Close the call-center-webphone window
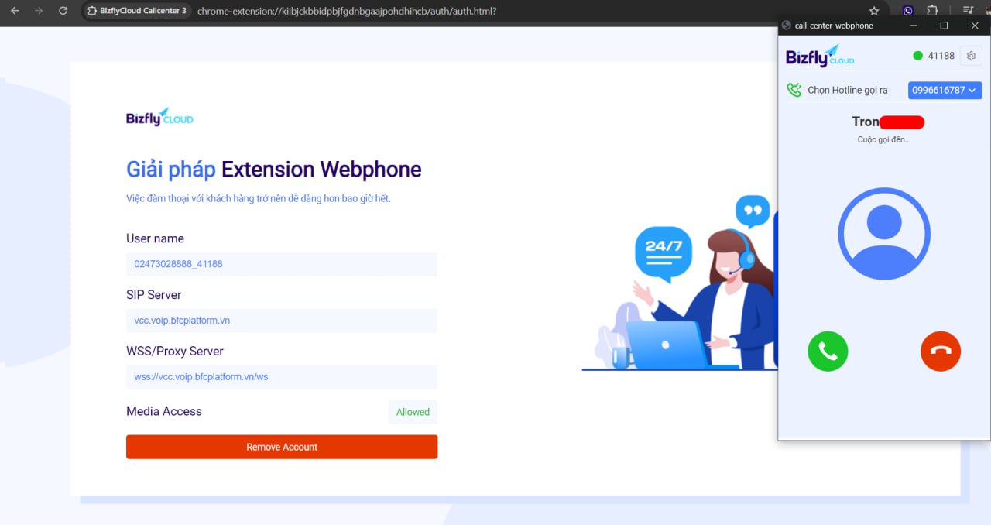Viewport: 991px width, 525px height. tap(975, 26)
